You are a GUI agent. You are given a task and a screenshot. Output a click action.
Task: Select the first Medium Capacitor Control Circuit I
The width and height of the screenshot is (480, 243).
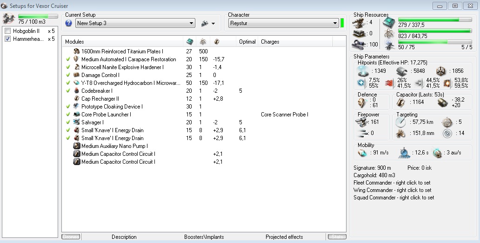click(118, 154)
